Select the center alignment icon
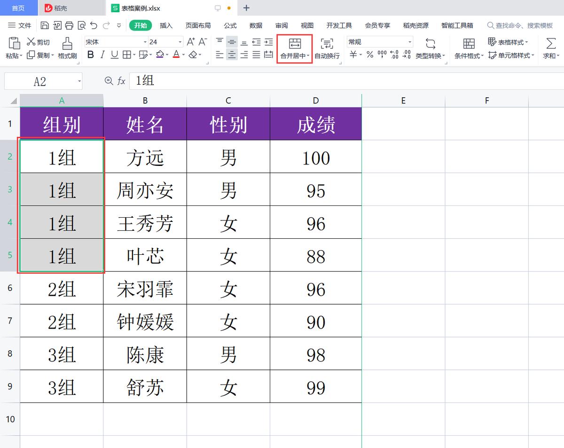This screenshot has width=564, height=448. coord(232,54)
